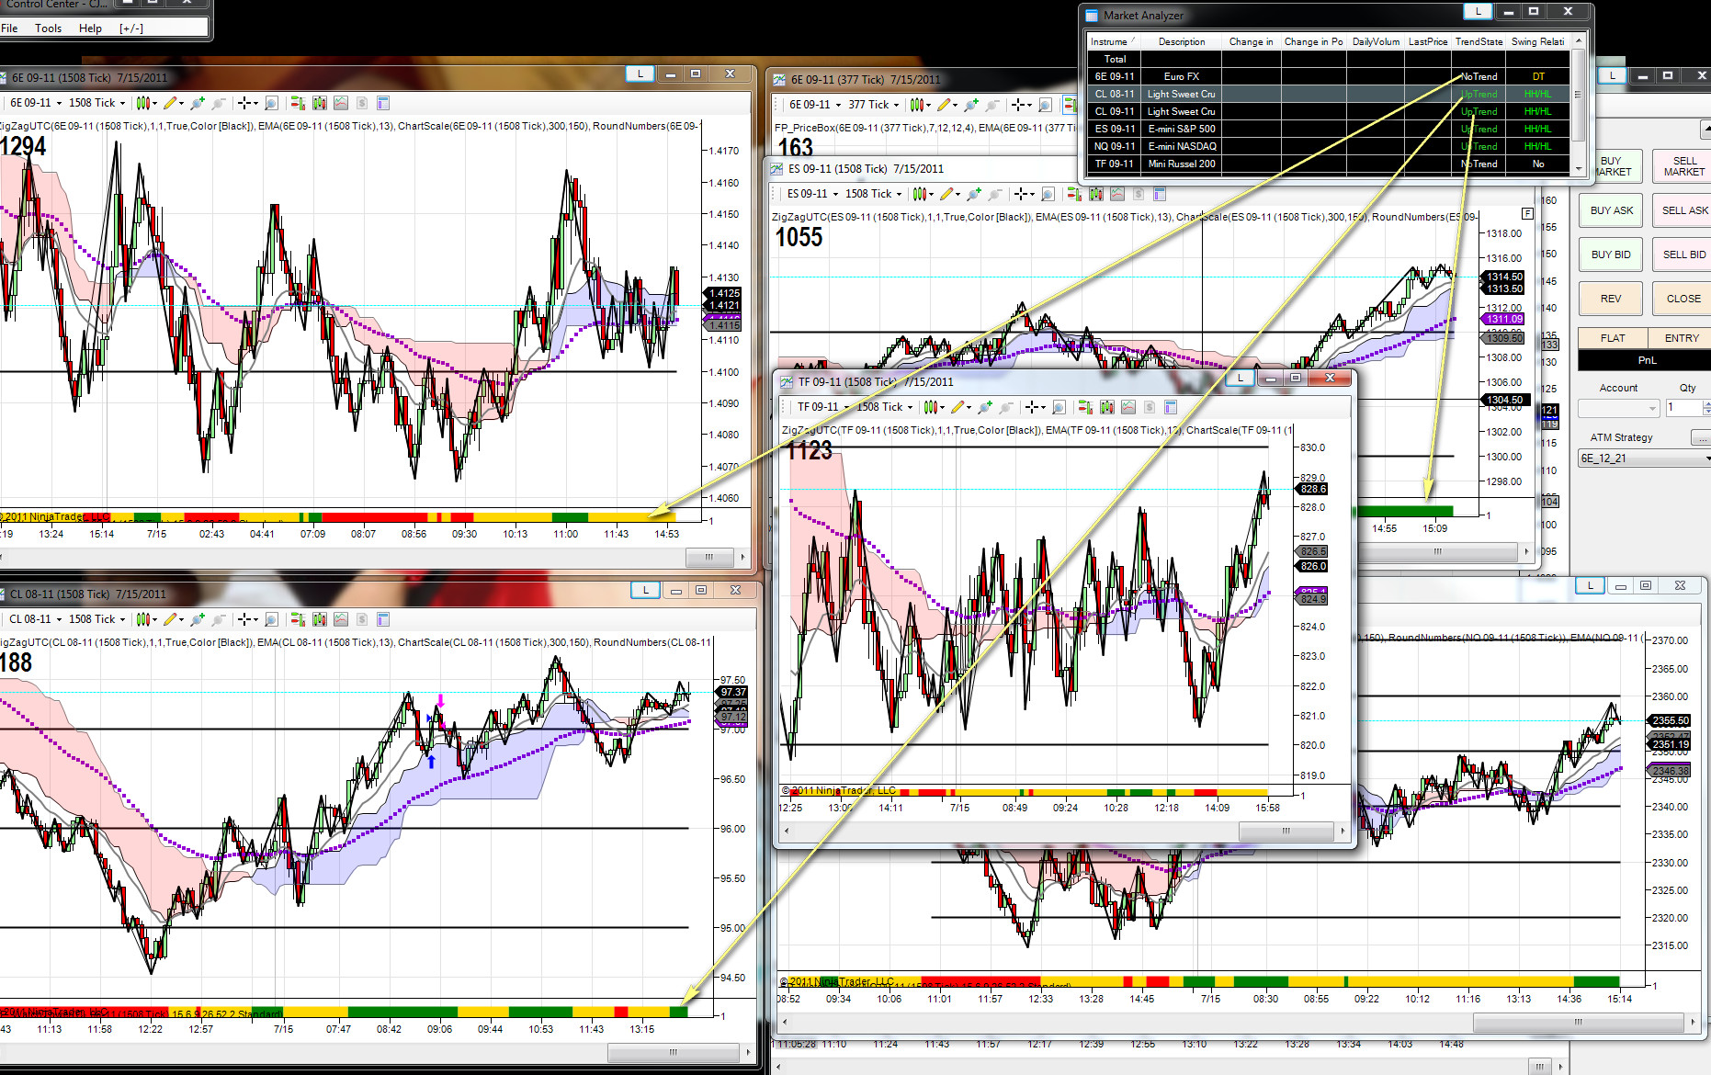Choose the crosshair cursor in TF 09-11 chart
The height and width of the screenshot is (1075, 1711).
[1034, 407]
